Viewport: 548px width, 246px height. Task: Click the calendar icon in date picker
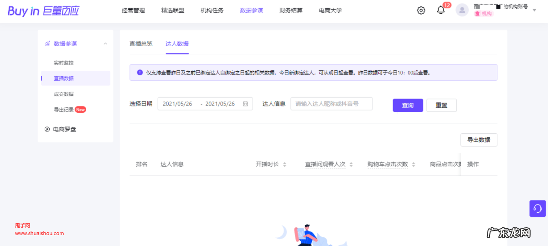[245, 104]
